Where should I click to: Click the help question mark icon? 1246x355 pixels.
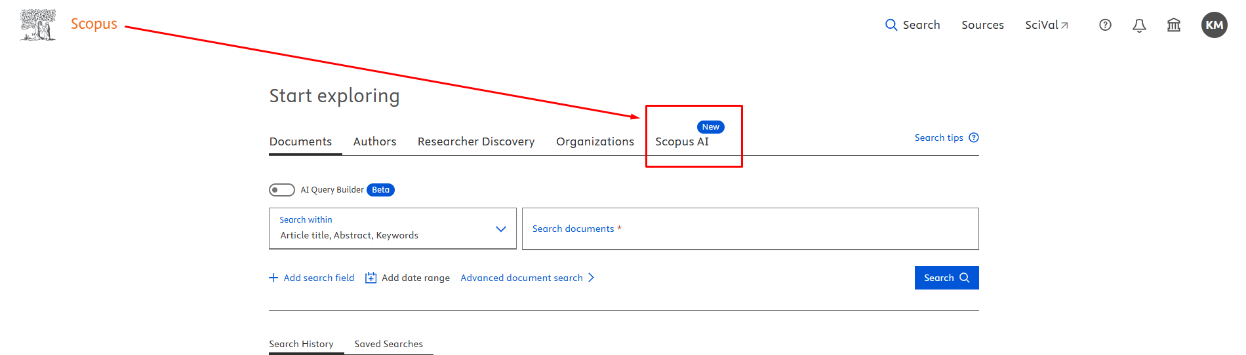[1105, 25]
